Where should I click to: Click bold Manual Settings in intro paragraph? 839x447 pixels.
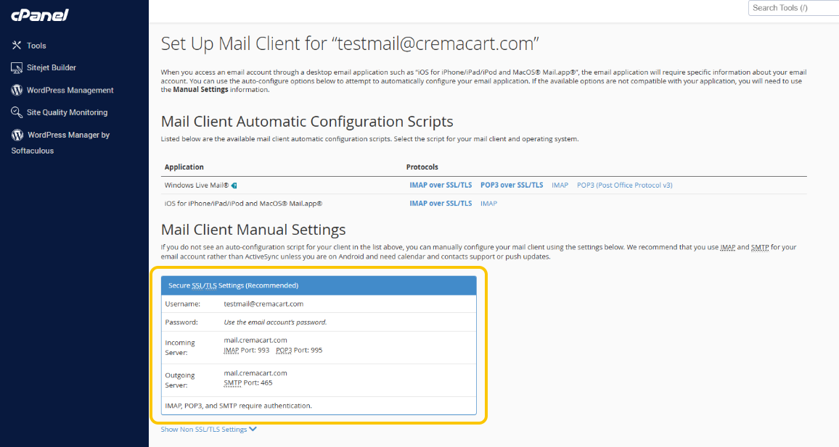[200, 90]
